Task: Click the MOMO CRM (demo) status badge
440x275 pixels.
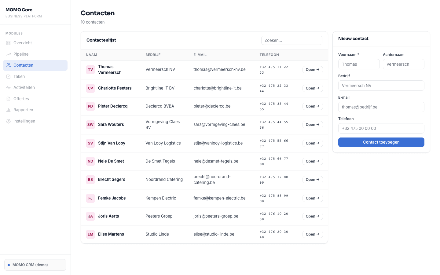Action: 35,265
